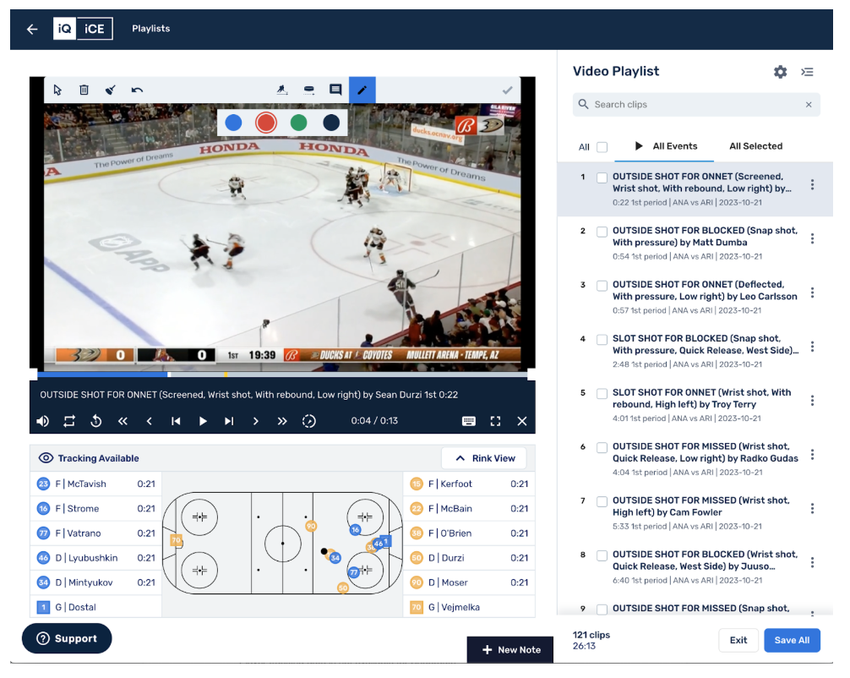The image size is (850, 678).
Task: Collapse the Rink View panel
Action: [484, 458]
